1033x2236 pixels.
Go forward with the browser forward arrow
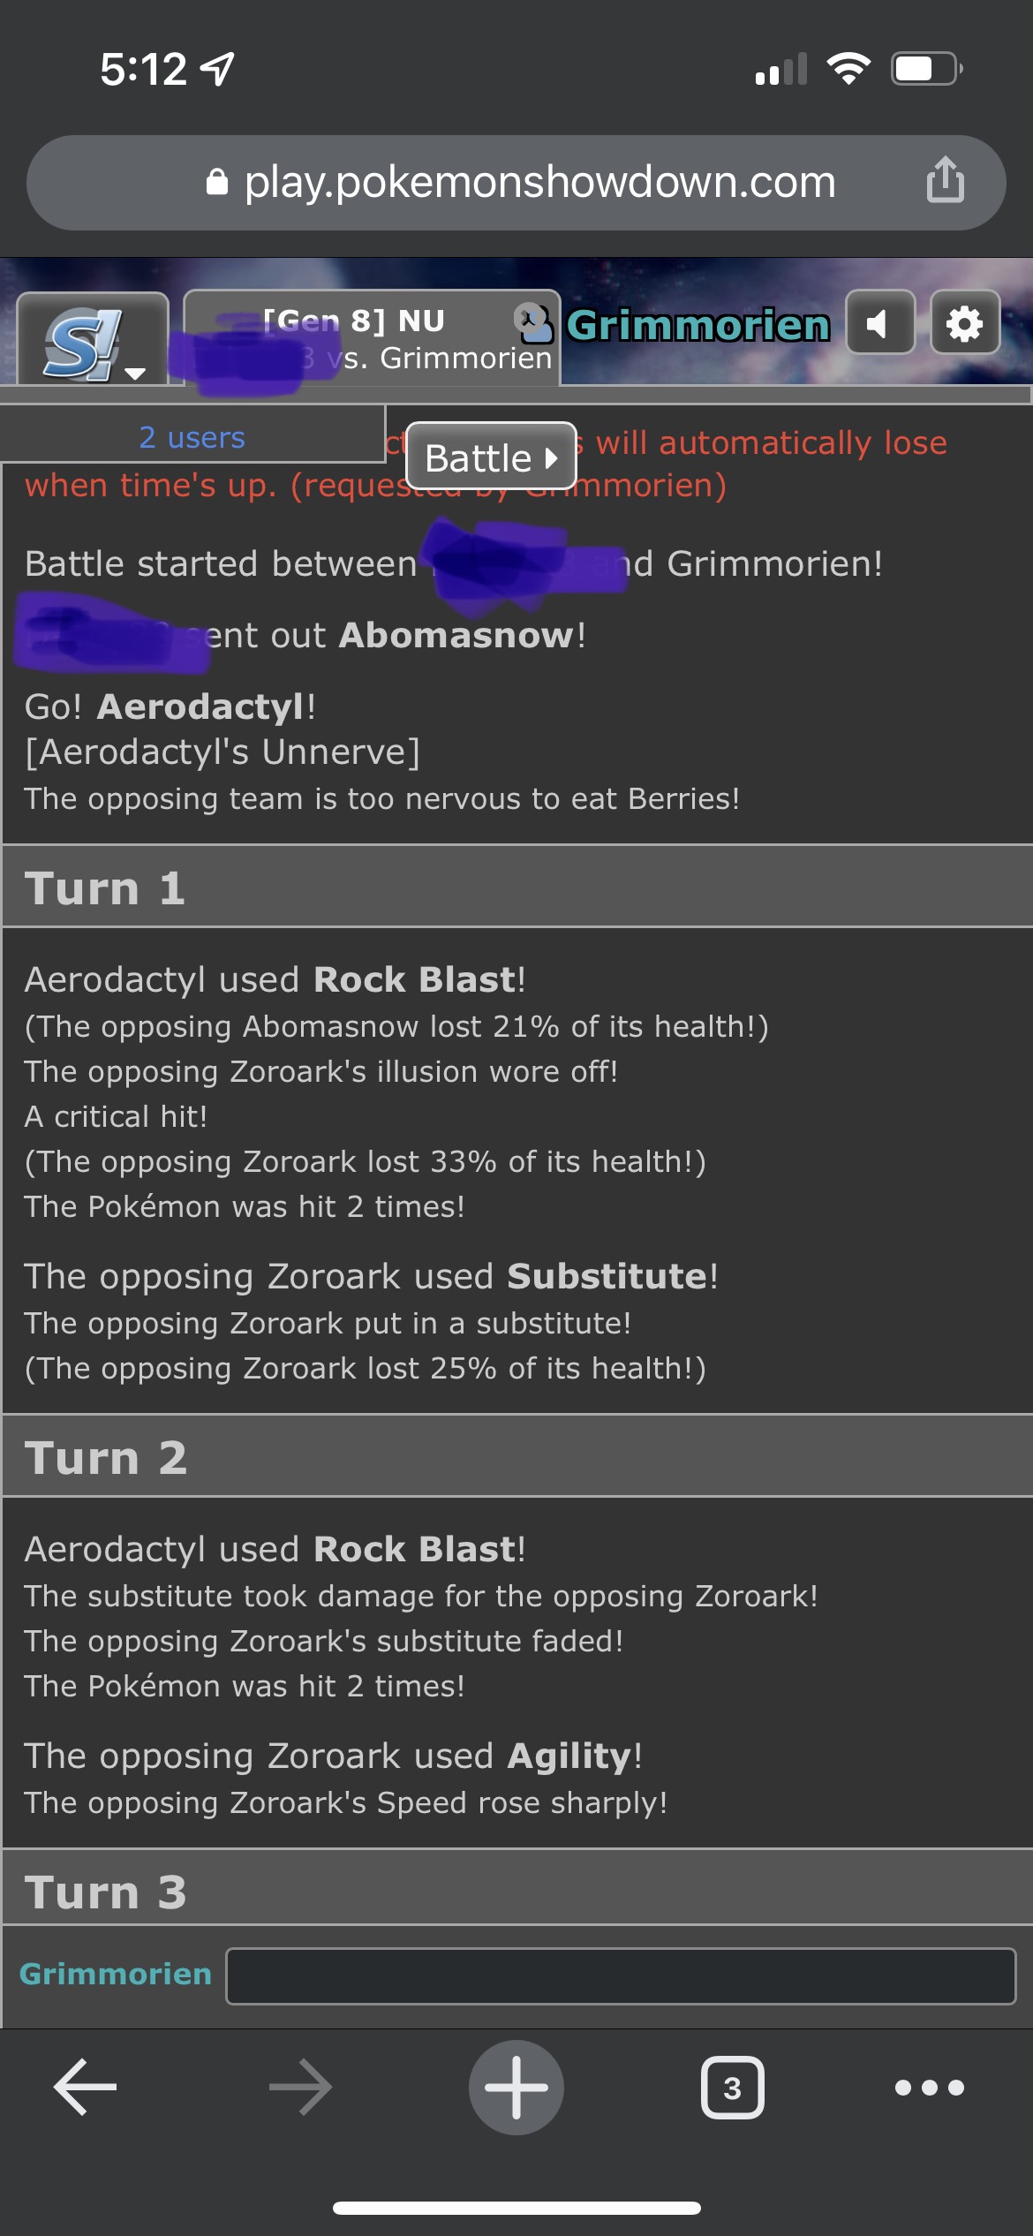coord(300,2088)
